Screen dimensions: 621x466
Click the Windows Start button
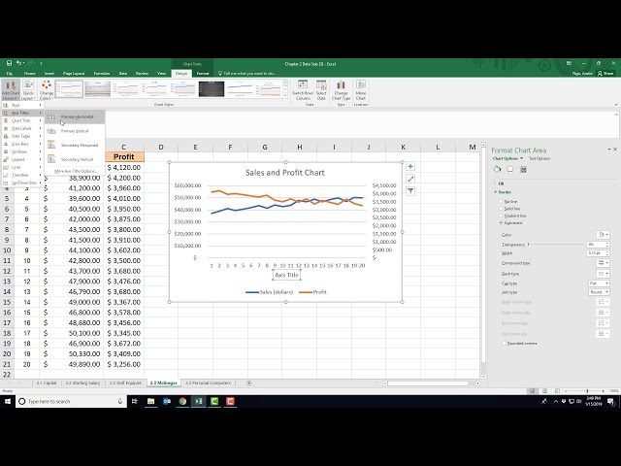(8, 401)
